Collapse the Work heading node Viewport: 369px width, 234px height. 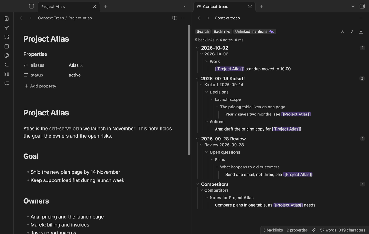(207, 61)
